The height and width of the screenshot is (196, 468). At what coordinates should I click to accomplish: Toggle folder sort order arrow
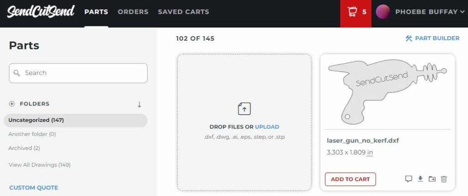click(x=139, y=104)
